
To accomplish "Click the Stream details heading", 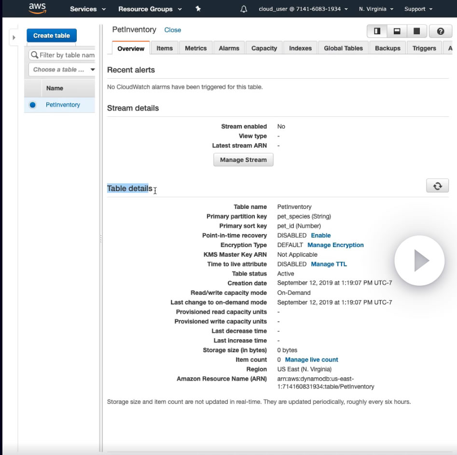I will pos(133,108).
